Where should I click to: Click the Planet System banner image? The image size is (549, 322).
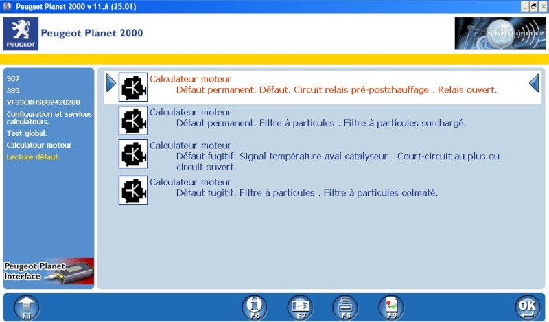pyautogui.click(x=500, y=34)
